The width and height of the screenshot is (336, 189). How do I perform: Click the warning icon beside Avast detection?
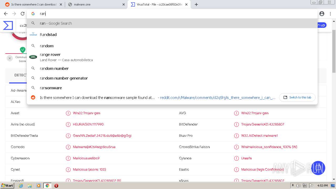click(68, 113)
